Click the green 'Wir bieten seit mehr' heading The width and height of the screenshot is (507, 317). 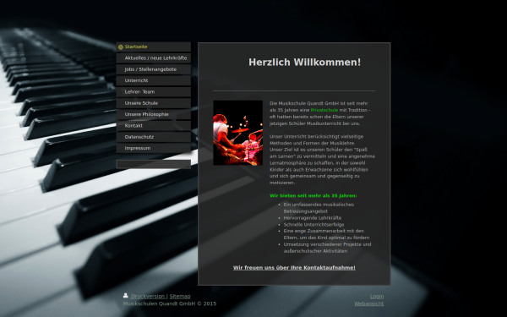[313, 196]
